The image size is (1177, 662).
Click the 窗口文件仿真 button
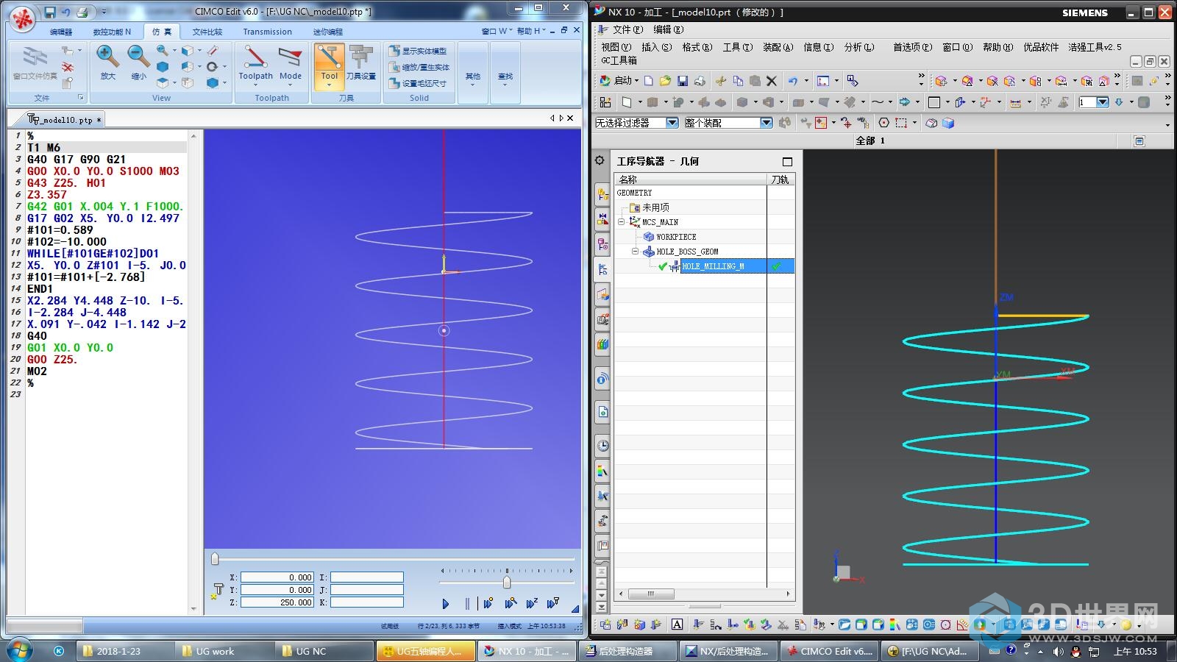coord(35,64)
